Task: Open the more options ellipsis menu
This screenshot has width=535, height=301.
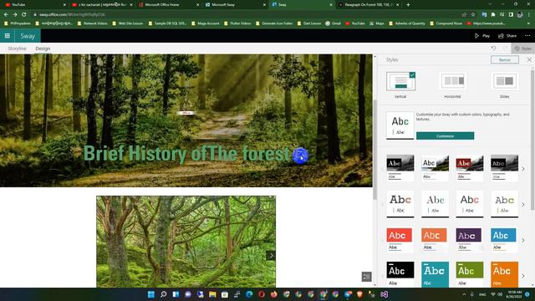Action: (527, 36)
